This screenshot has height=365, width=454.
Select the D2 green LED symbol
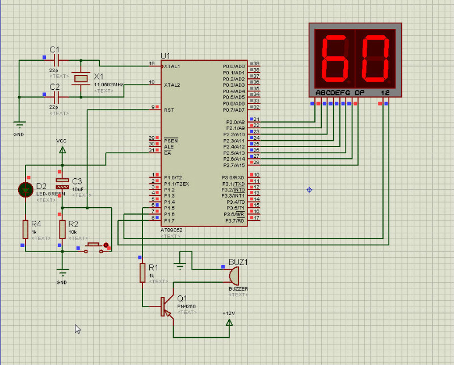coord(25,190)
